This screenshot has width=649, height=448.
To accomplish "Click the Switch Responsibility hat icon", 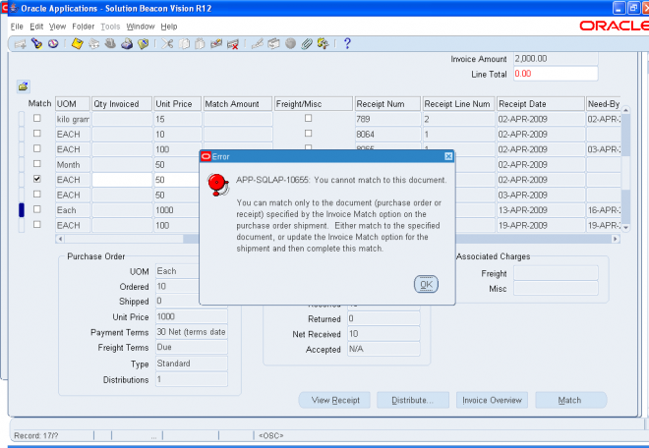I will [110, 43].
